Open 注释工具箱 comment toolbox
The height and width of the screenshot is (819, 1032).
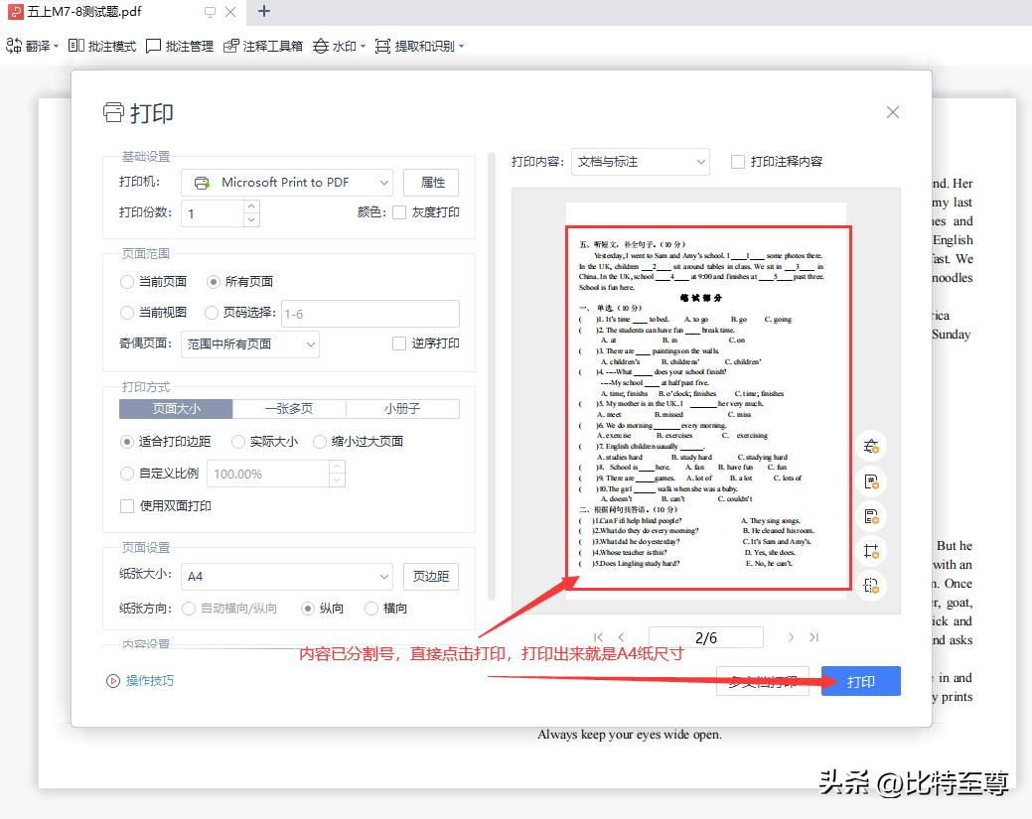coord(262,46)
